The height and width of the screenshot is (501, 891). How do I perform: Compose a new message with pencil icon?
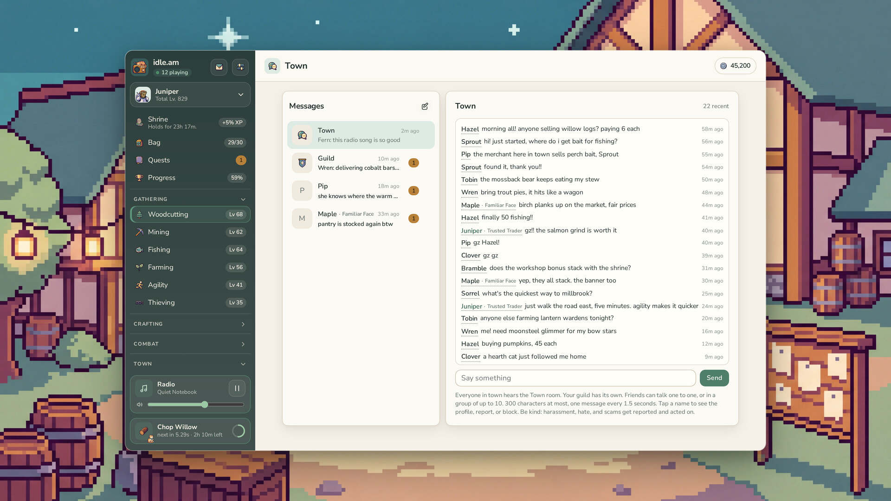425,106
